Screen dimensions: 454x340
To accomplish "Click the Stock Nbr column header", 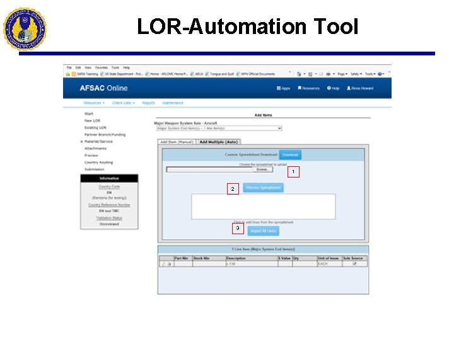I will click(x=209, y=258).
